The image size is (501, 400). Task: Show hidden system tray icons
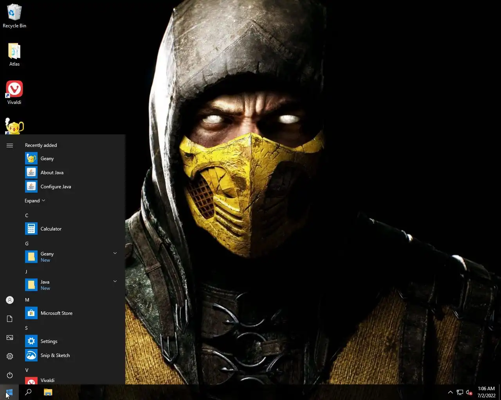(450, 392)
